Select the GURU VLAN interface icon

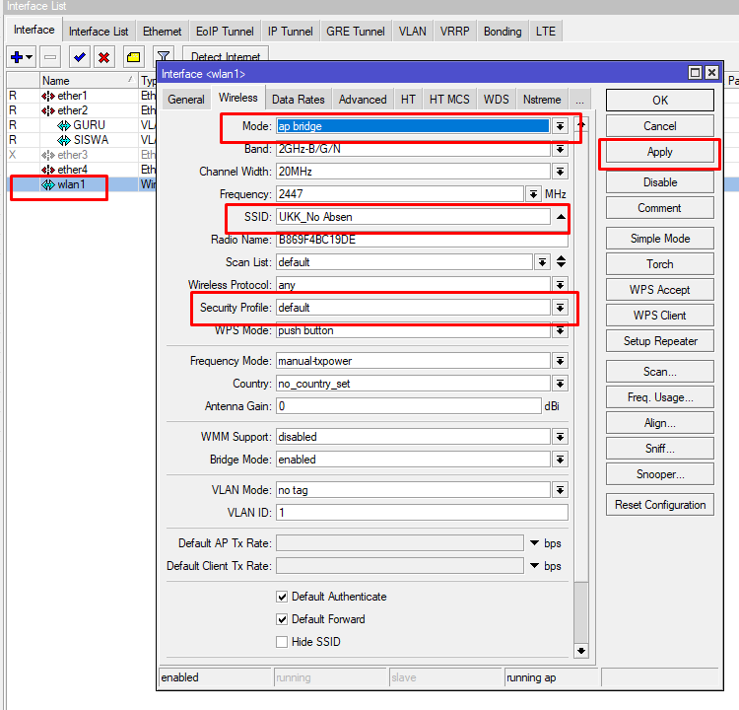pyautogui.click(x=64, y=125)
